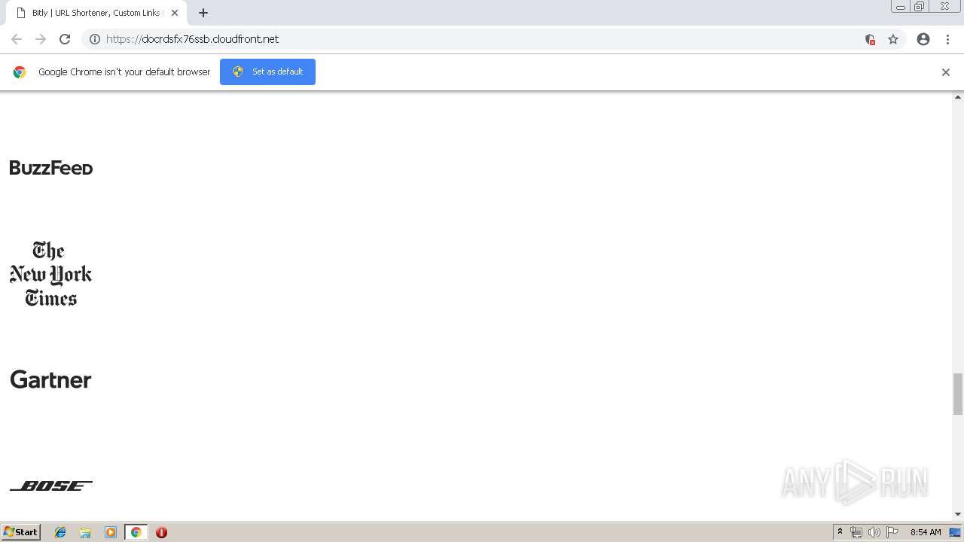View site information icon in address bar
The width and height of the screenshot is (964, 542).
point(95,39)
